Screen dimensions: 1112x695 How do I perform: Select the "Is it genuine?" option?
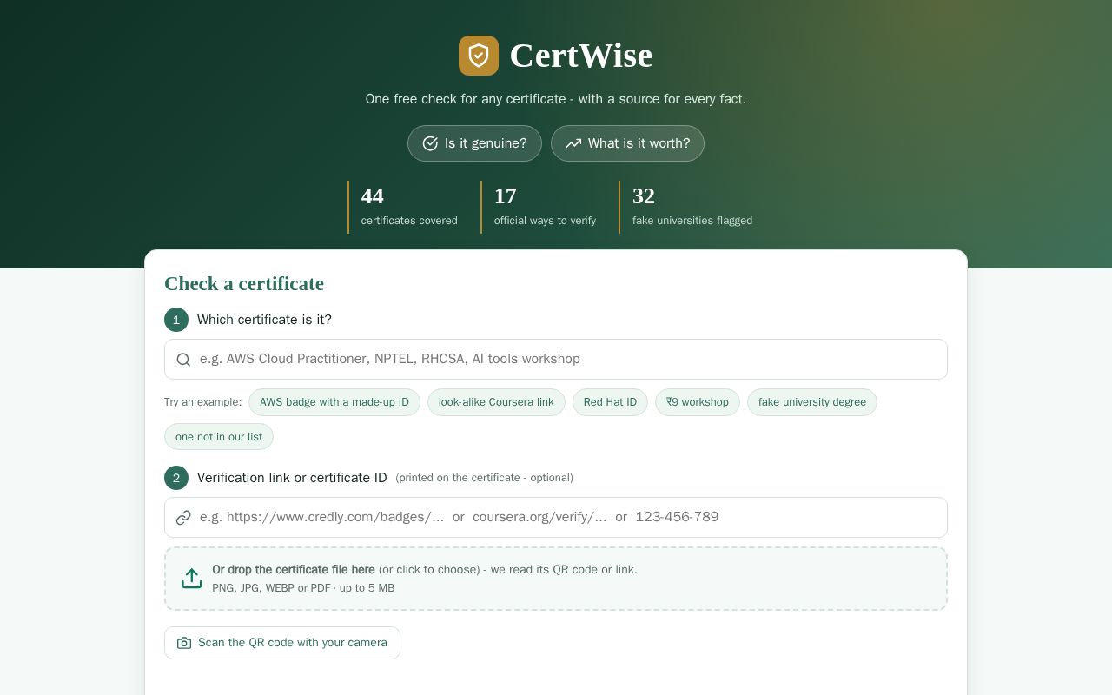coord(474,143)
